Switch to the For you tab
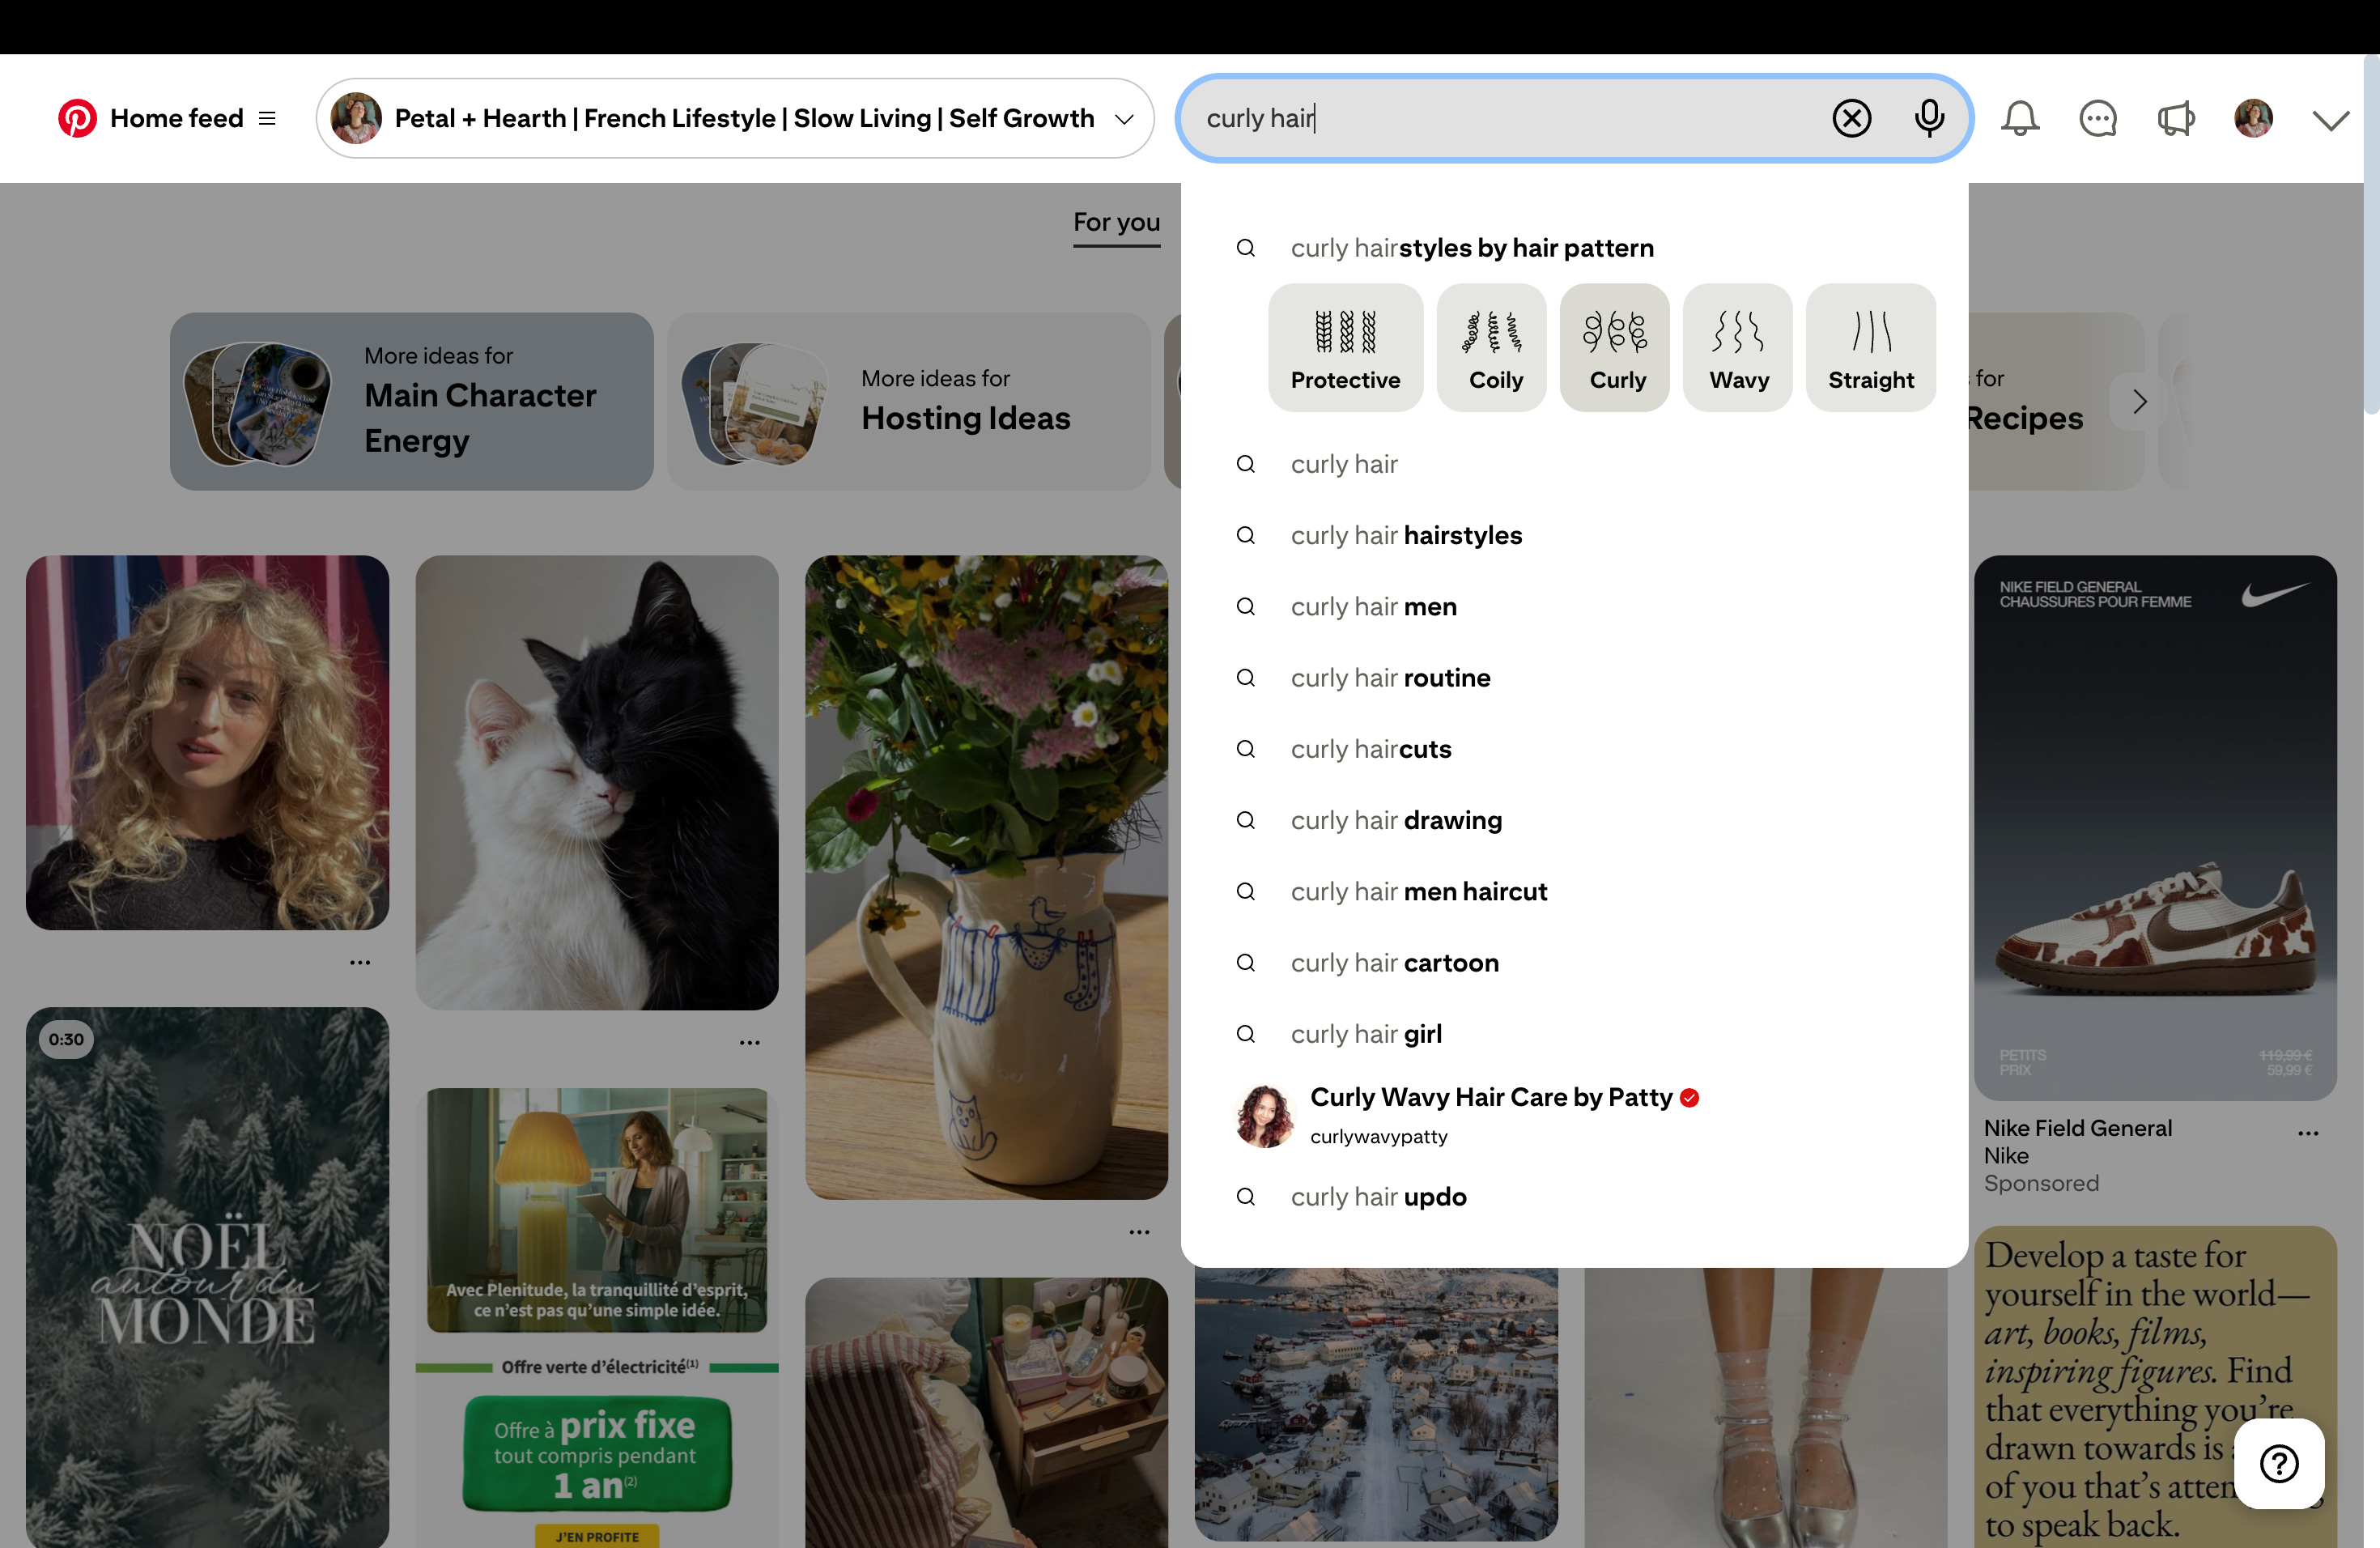 pyautogui.click(x=1116, y=222)
